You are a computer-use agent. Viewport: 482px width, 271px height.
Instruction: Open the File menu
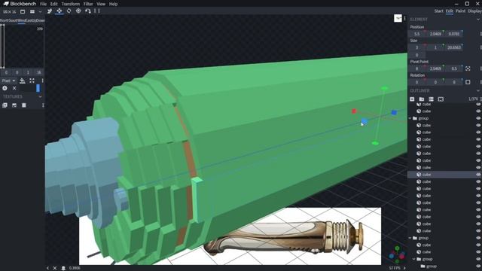(44, 4)
